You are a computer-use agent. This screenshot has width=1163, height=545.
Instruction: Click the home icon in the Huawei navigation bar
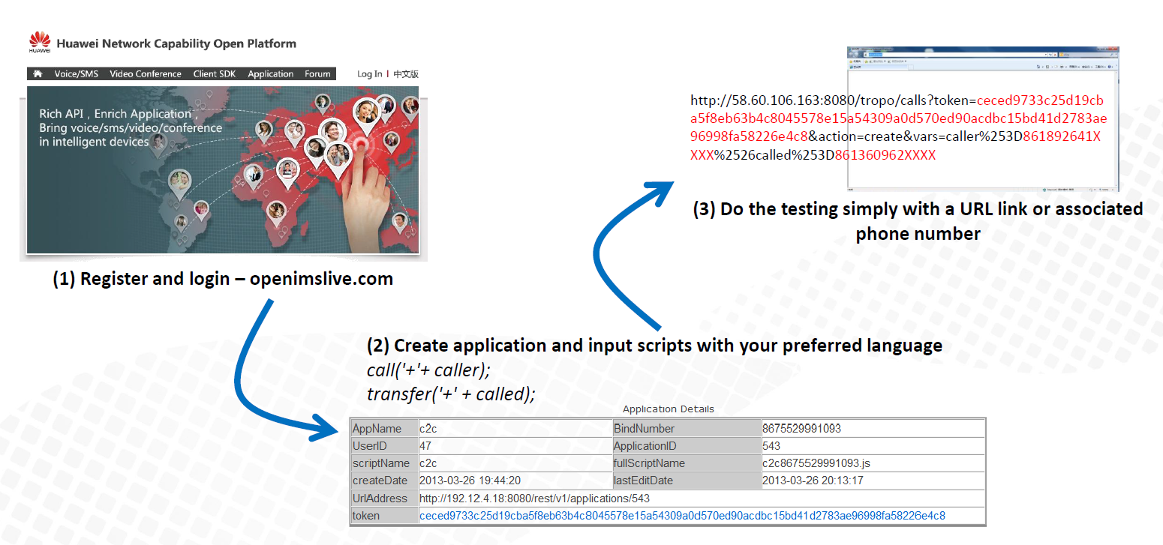[x=38, y=73]
